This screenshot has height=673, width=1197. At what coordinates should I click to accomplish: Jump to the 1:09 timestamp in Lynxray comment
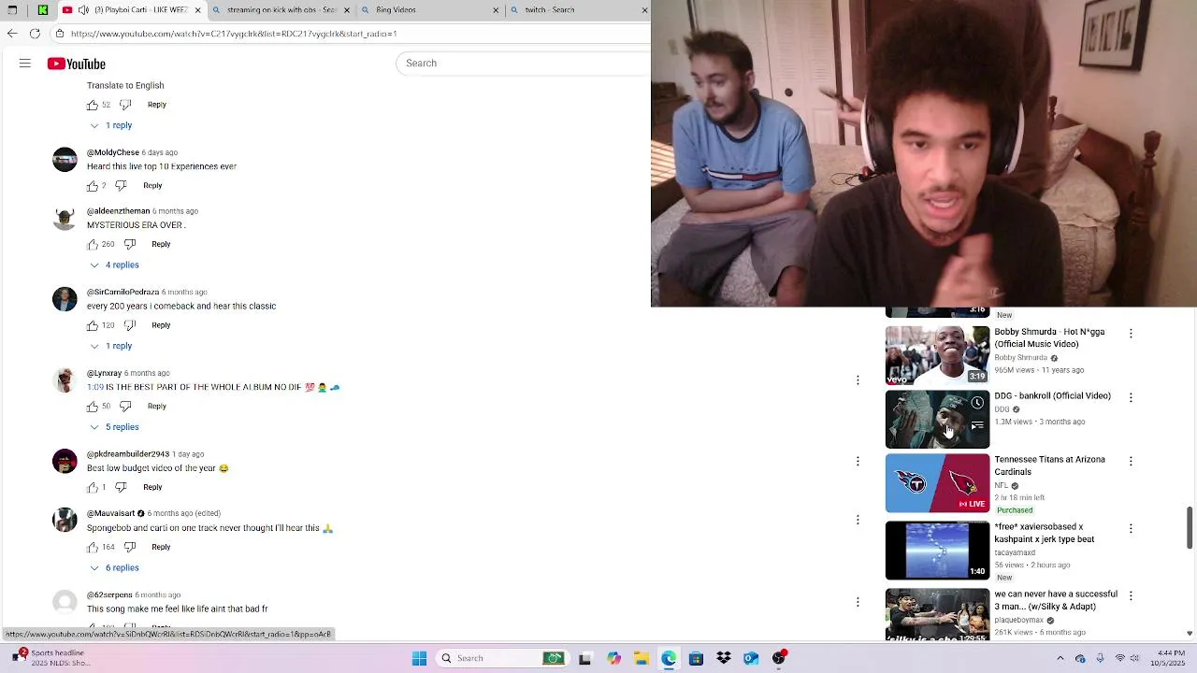coord(94,387)
